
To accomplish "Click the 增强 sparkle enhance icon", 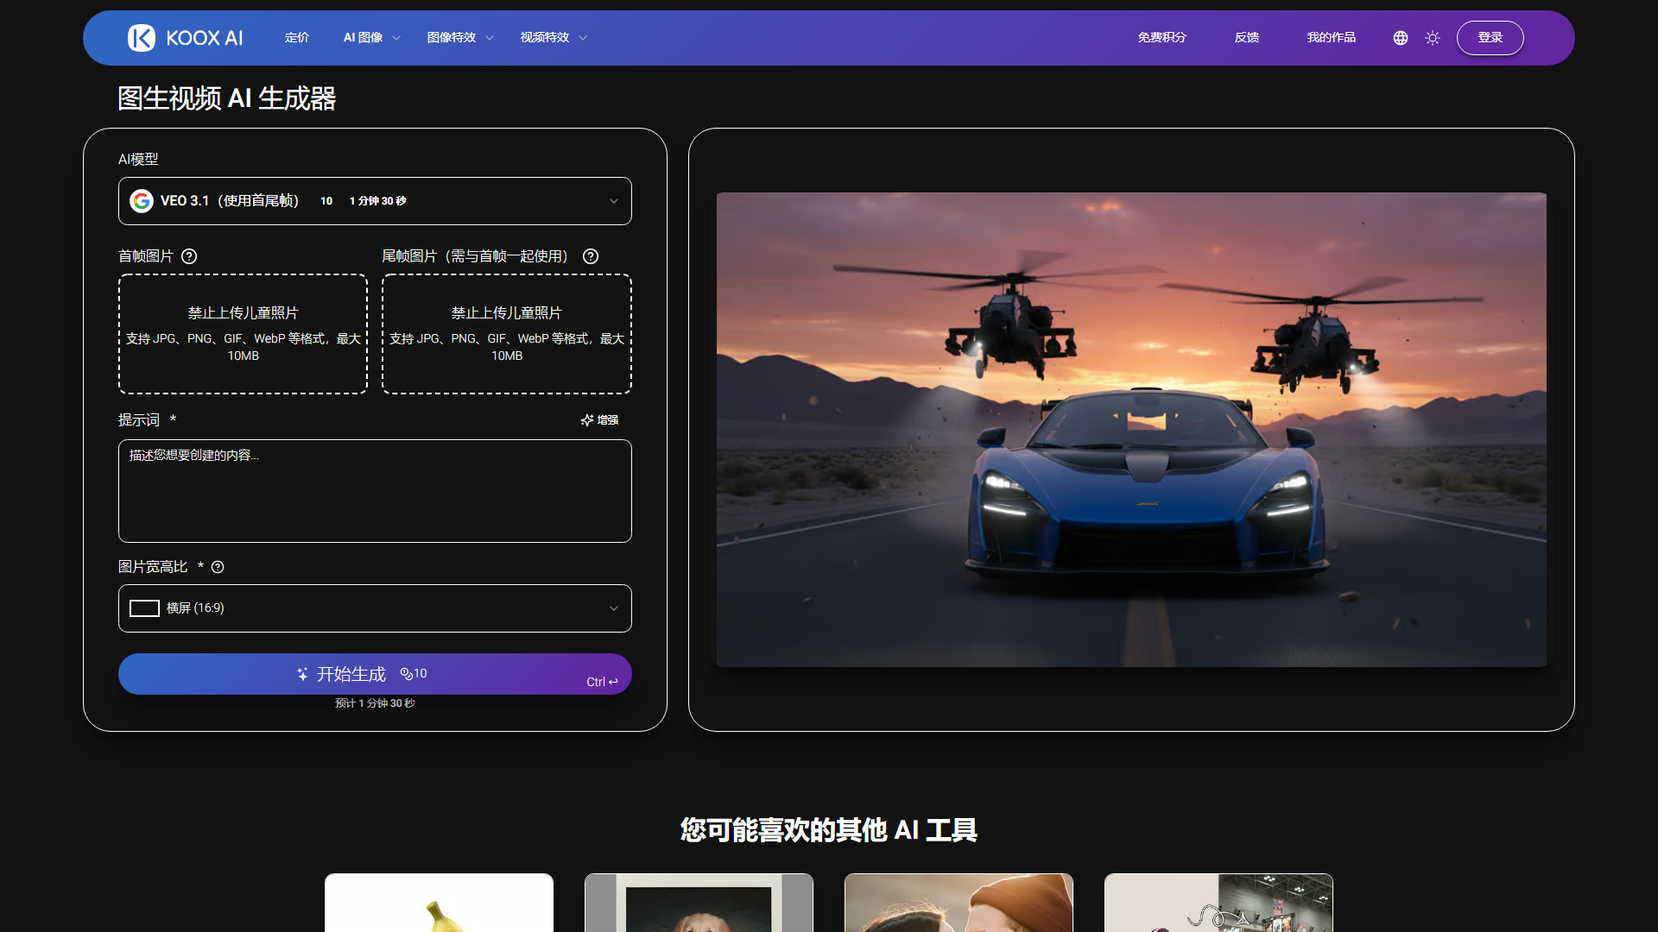I will (587, 420).
